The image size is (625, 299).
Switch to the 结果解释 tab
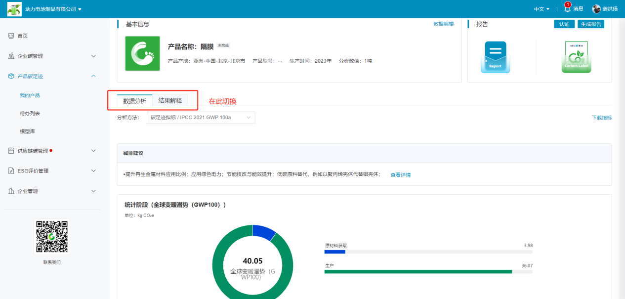coord(170,101)
